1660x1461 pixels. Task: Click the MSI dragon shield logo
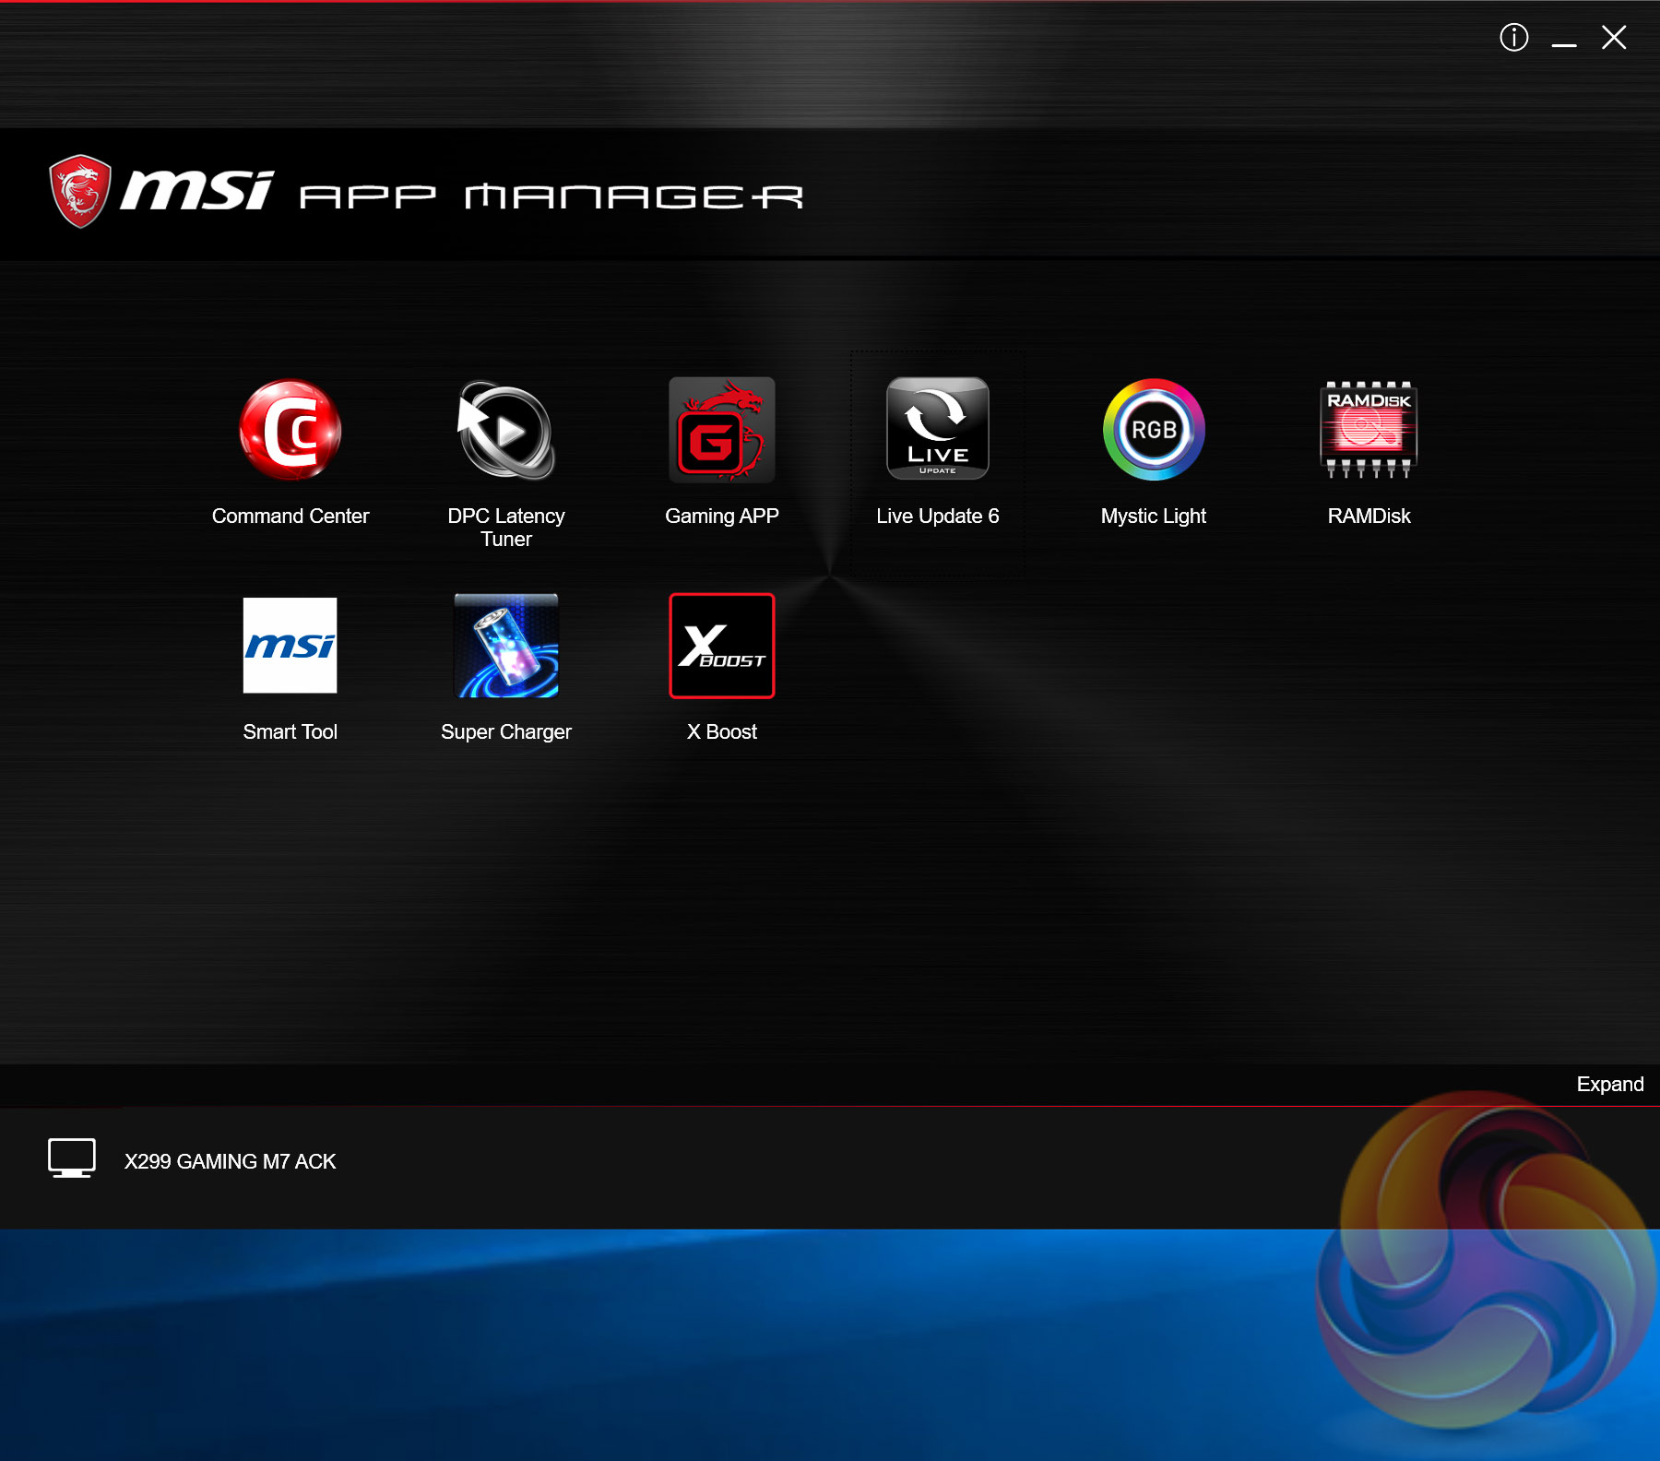(80, 191)
